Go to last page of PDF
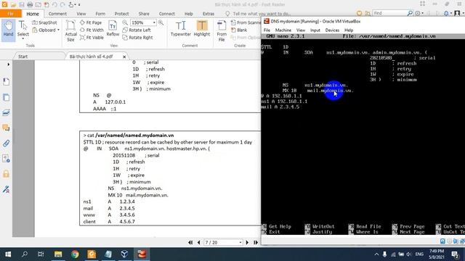Image resolution: width=465 pixels, height=261 pixels. (x=255, y=242)
